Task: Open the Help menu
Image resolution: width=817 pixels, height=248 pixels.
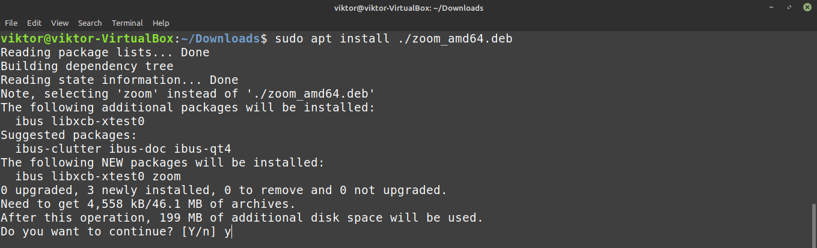Action: click(x=161, y=23)
